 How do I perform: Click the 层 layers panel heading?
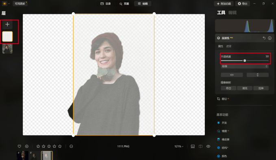click(4, 13)
